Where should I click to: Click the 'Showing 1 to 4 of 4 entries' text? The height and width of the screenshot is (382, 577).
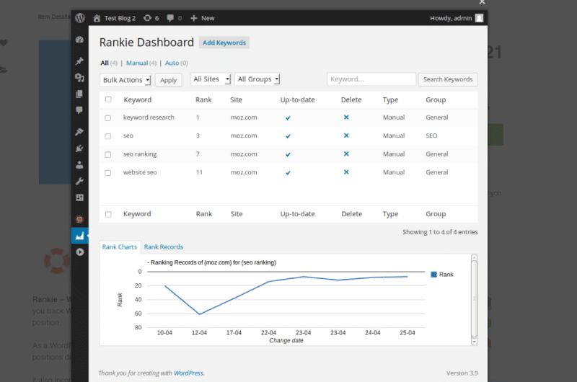440,232
